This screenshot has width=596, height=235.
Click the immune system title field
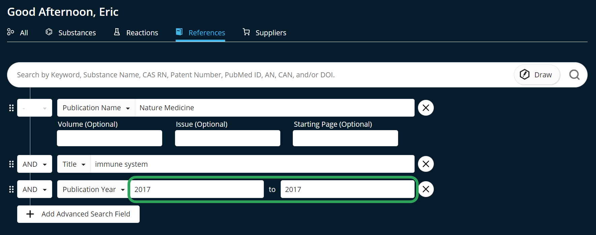click(252, 164)
